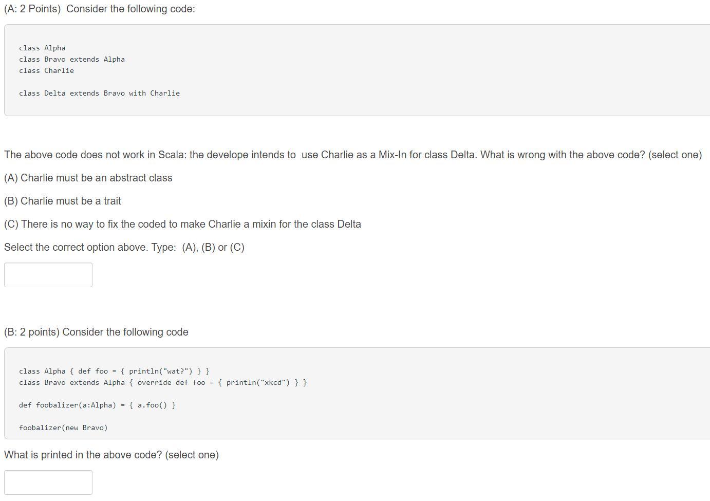Click the line class Bravo extends Alpha
Viewport: 710px width, 501px height.
(72, 59)
